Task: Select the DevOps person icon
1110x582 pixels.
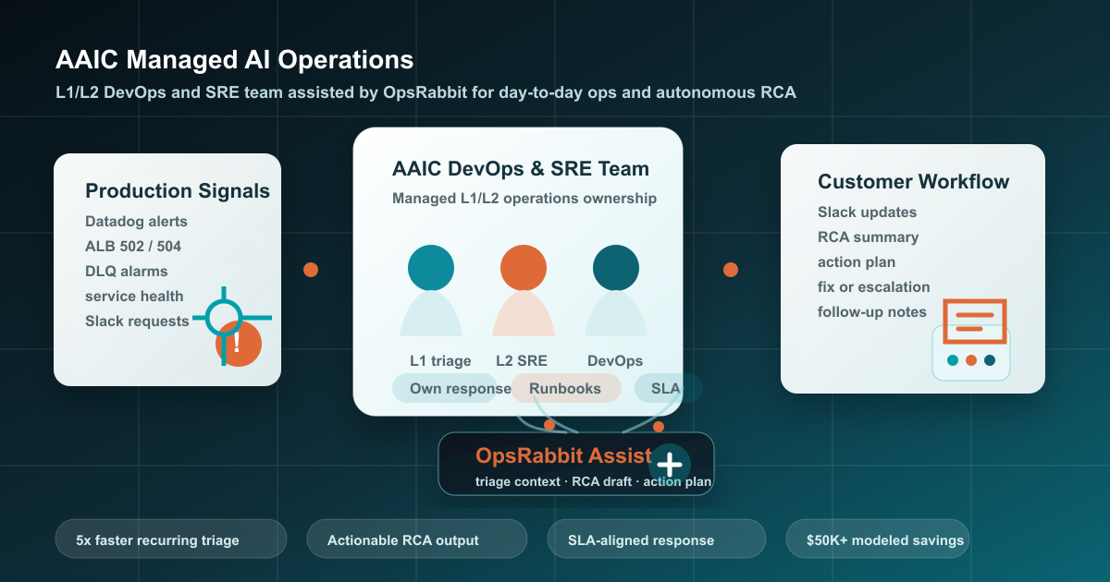Action: pyautogui.click(x=616, y=290)
